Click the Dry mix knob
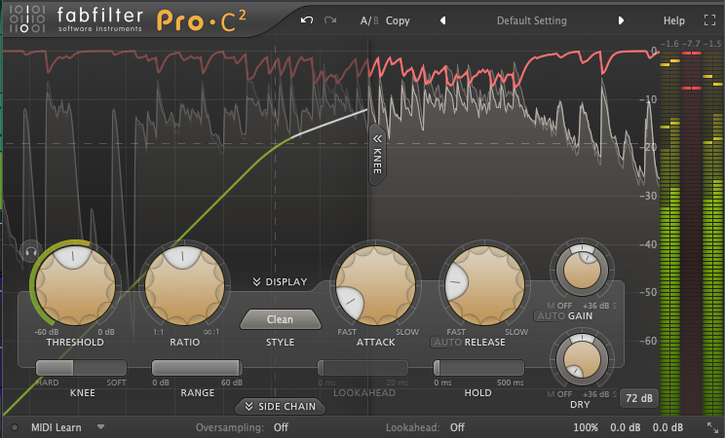The width and height of the screenshot is (725, 438). point(582,359)
